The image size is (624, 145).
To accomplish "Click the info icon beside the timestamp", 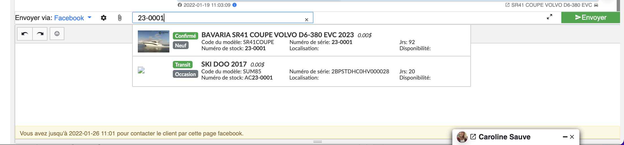I will (234, 5).
